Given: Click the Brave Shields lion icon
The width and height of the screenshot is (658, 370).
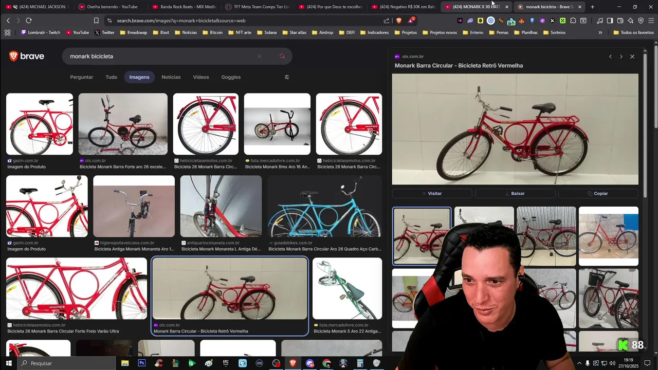Looking at the screenshot, I should (x=399, y=21).
